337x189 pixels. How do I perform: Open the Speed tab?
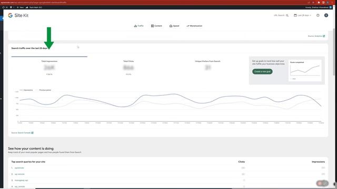(174, 26)
